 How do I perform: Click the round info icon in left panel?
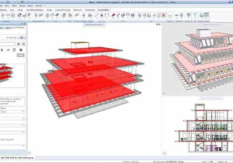(x=21, y=50)
